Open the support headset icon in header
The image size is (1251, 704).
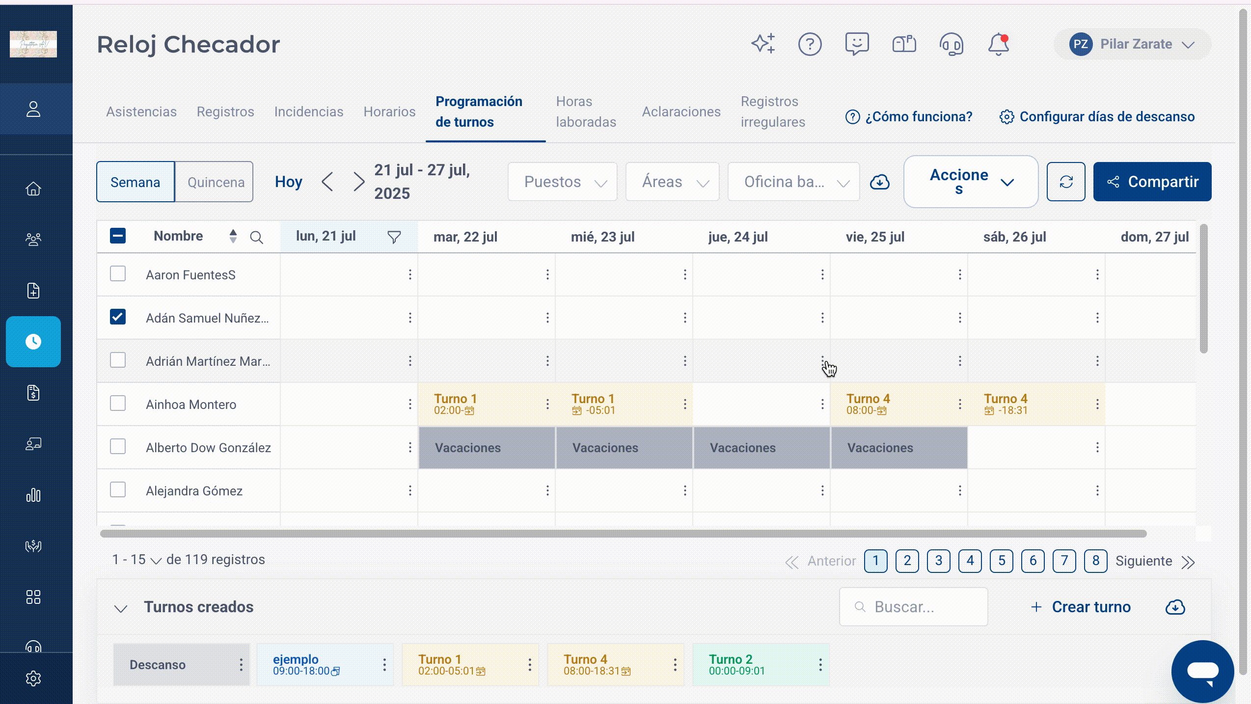pyautogui.click(x=951, y=44)
